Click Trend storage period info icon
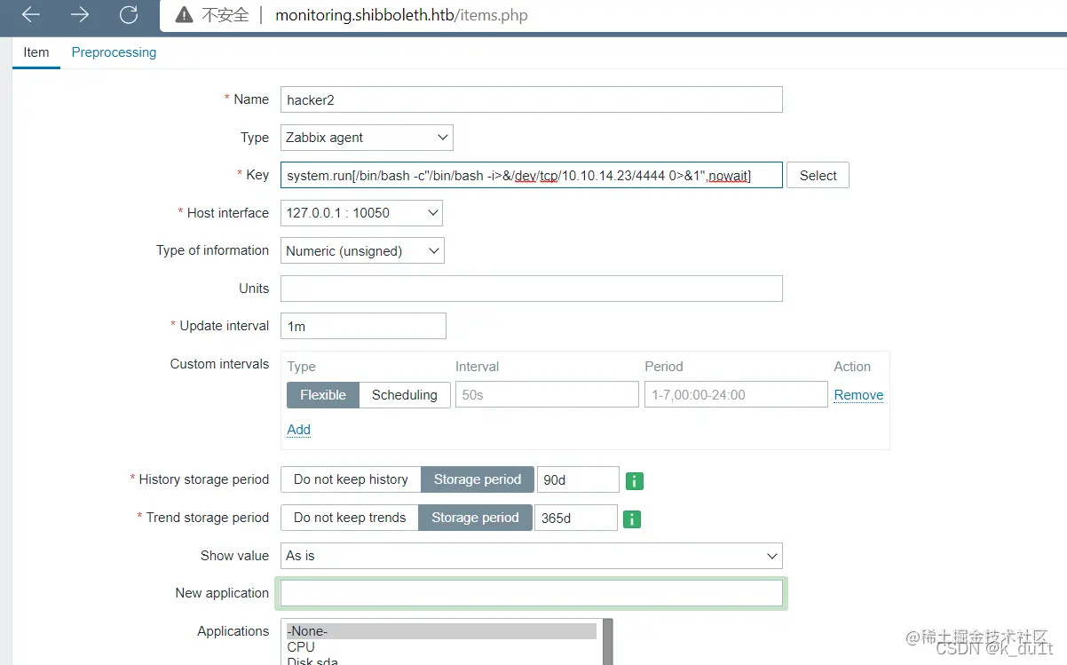Screen dimensions: 1067x665 pyautogui.click(x=632, y=519)
